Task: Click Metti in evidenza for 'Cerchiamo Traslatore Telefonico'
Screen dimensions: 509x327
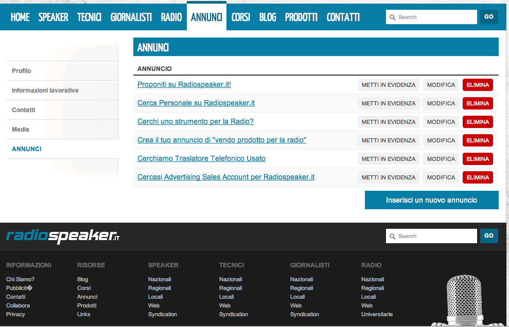Action: [389, 159]
